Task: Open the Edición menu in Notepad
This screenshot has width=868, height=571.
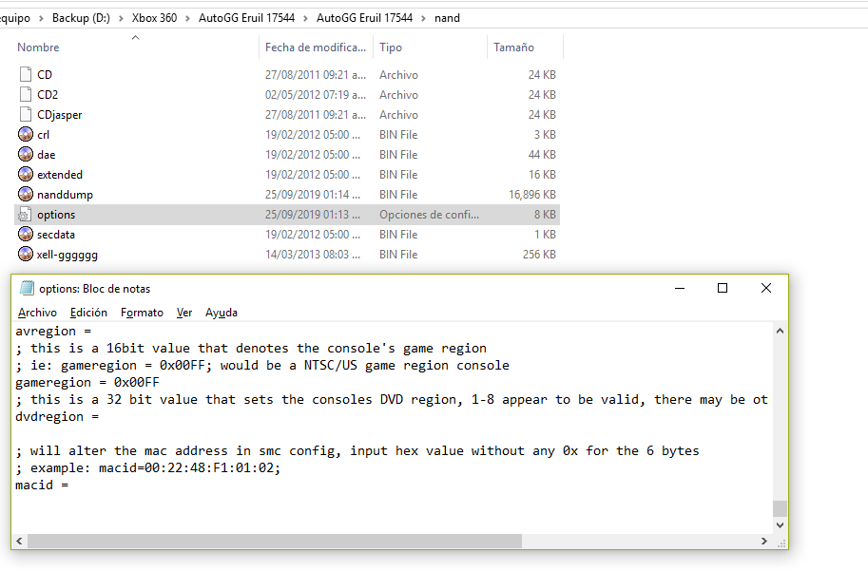Action: pyautogui.click(x=88, y=313)
